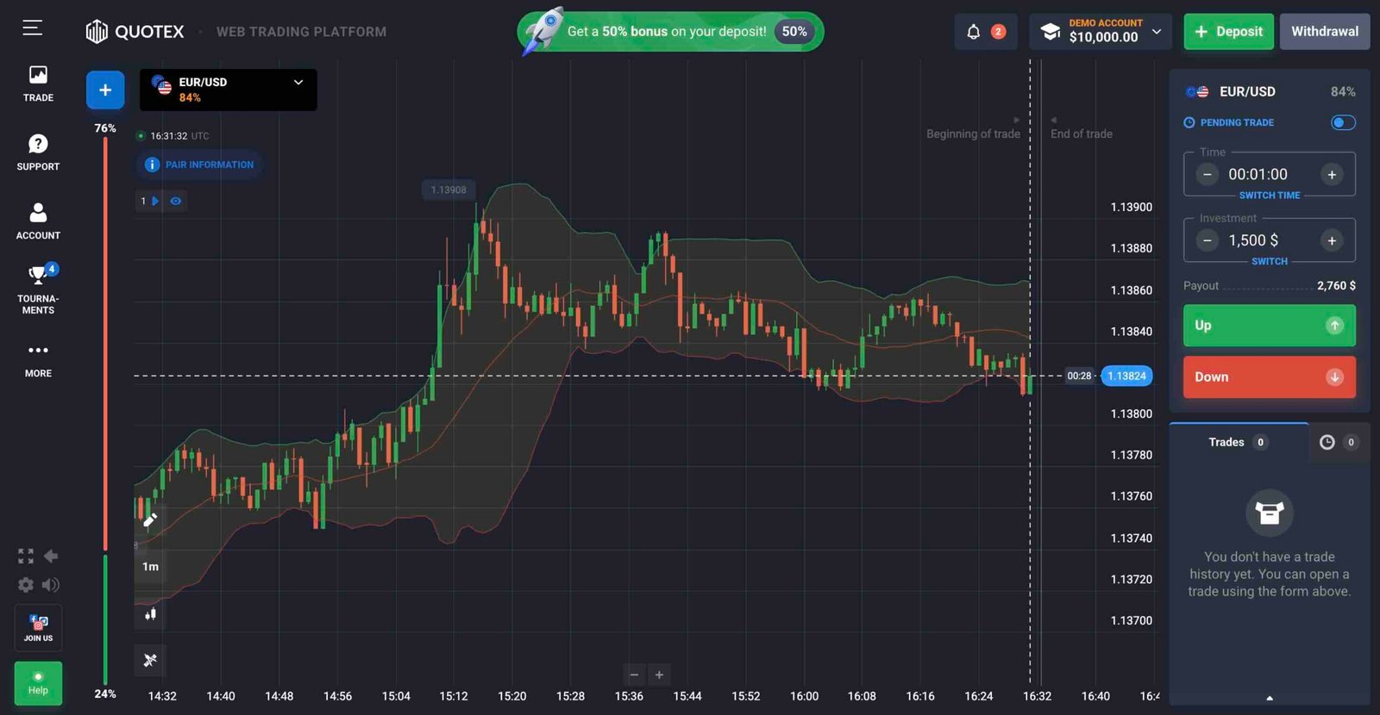Change chart type via candlestick icon

[x=150, y=614]
